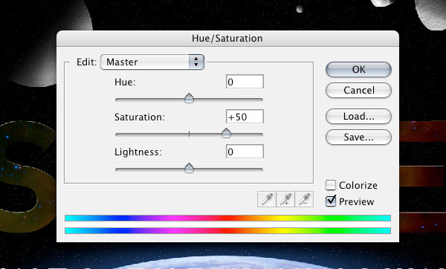Click the Lightness slider handle
Image resolution: width=446 pixels, height=269 pixels.
point(189,168)
